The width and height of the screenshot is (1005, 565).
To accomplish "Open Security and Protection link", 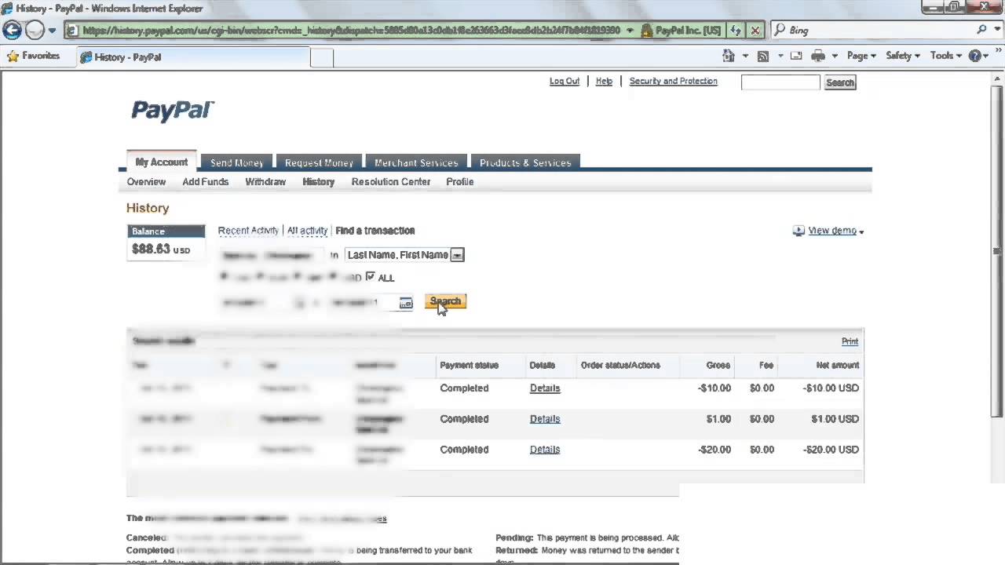I will pos(673,81).
